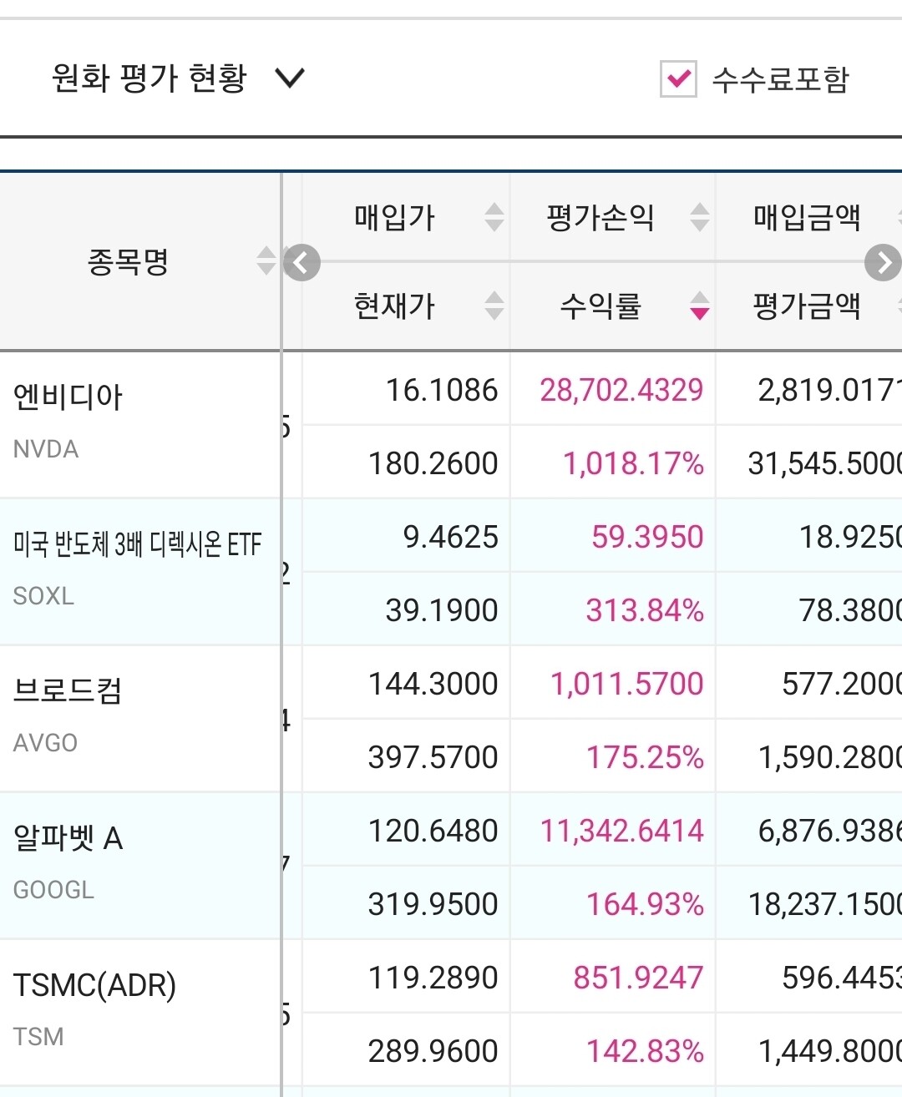This screenshot has height=1097, width=902.
Task: Sort by 매입가 using its sort arrows
Action: coord(494,217)
